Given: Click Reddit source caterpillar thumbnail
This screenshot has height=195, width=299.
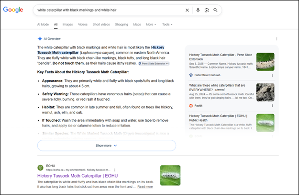Looking at the screenshot, I should click(x=265, y=92).
